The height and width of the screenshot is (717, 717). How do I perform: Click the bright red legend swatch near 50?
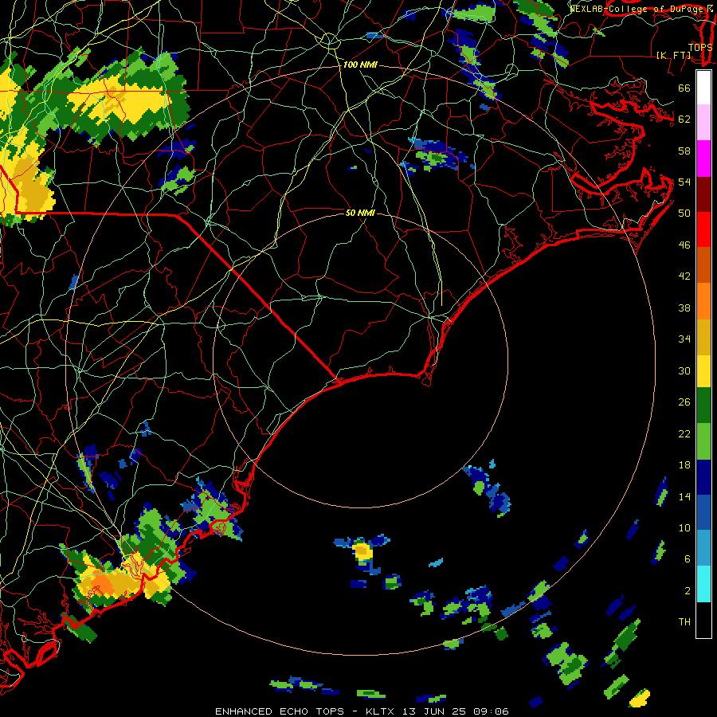coord(703,229)
